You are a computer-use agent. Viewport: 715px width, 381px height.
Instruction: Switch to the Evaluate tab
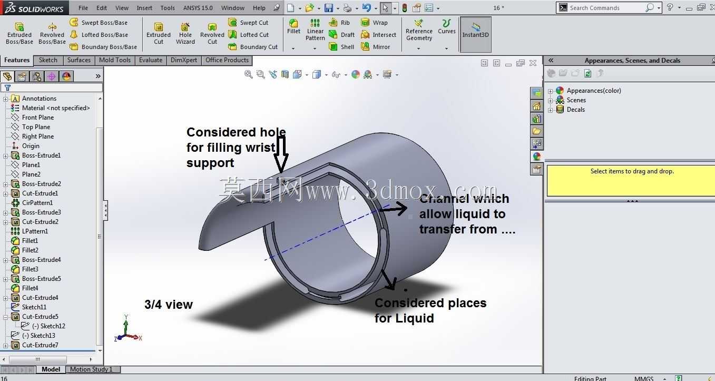[151, 60]
